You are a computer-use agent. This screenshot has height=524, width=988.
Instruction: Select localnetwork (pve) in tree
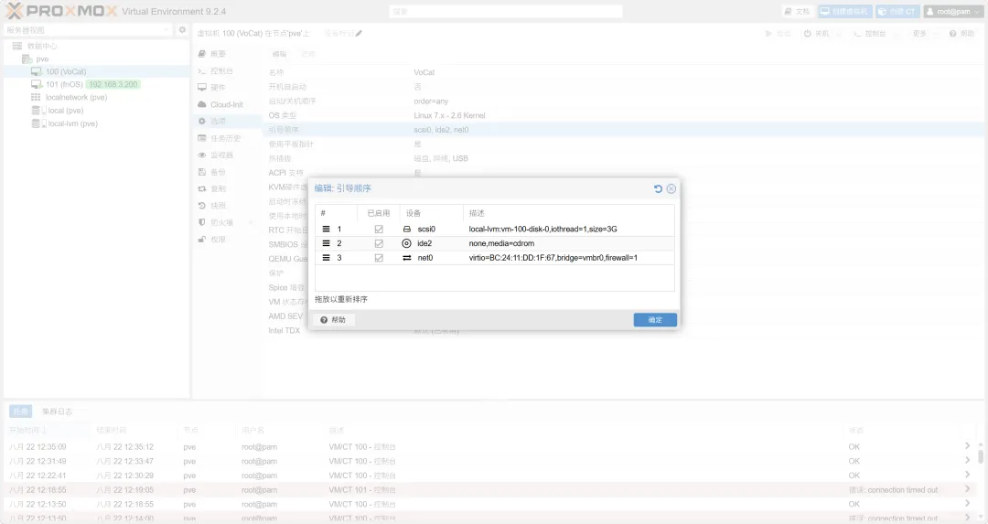[76, 97]
